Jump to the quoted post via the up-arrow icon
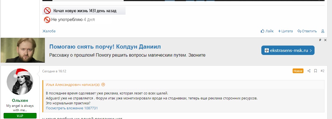 tap(103, 84)
